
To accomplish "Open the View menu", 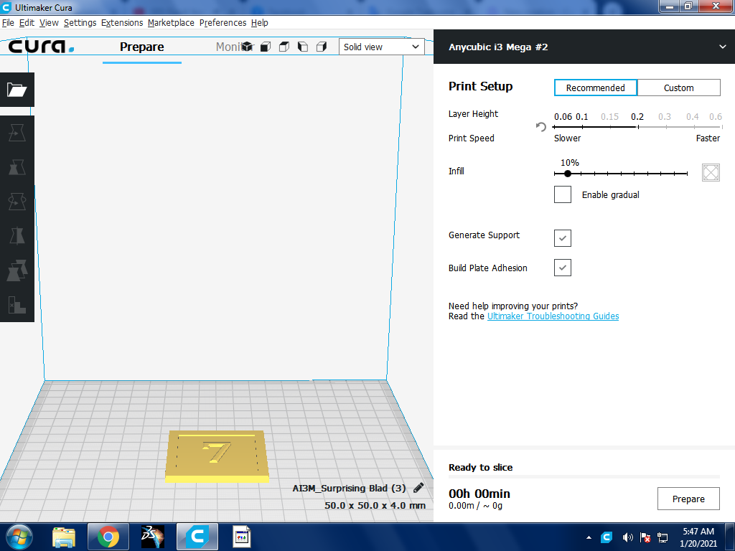I will click(49, 22).
